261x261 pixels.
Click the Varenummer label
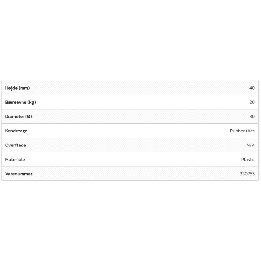tap(19, 174)
